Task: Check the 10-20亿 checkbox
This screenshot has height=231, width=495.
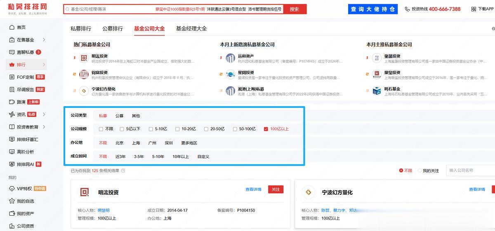Action: pos(177,129)
